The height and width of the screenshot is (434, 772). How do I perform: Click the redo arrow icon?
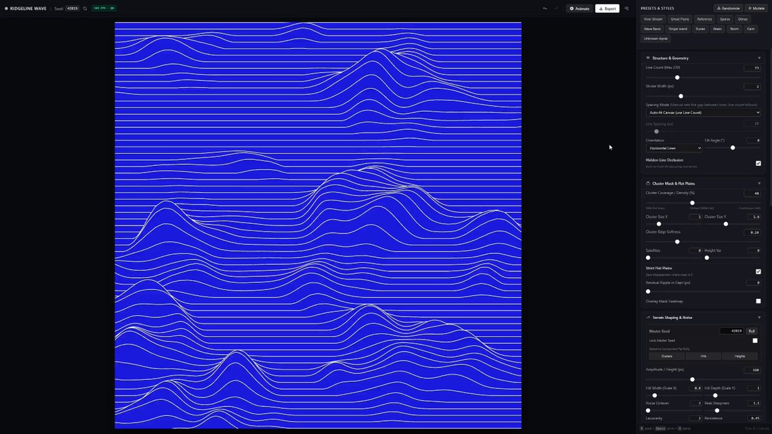tap(556, 8)
